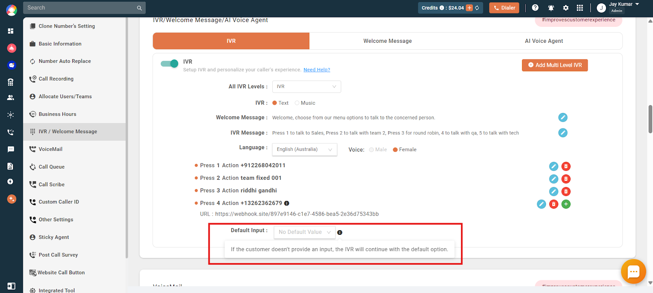The width and height of the screenshot is (653, 293).
Task: Edit the Press 2 team fixed action
Action: [553, 179]
